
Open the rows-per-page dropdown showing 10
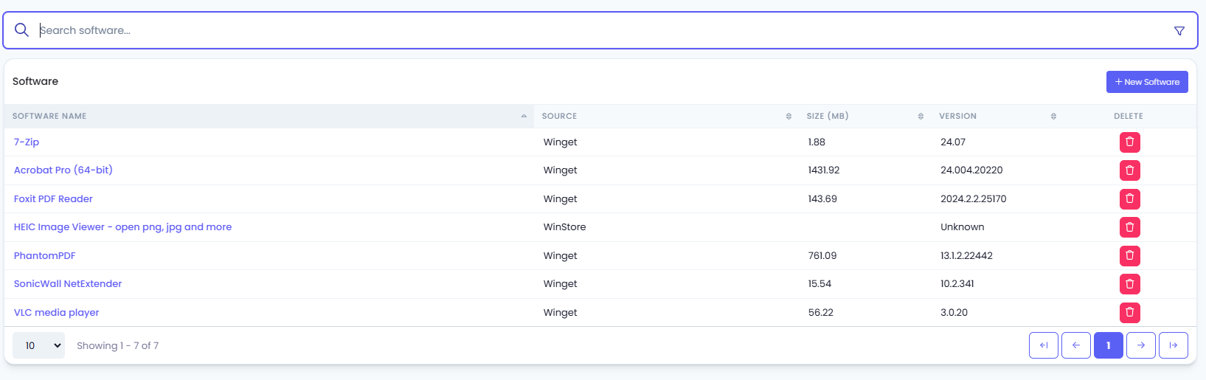(39, 345)
